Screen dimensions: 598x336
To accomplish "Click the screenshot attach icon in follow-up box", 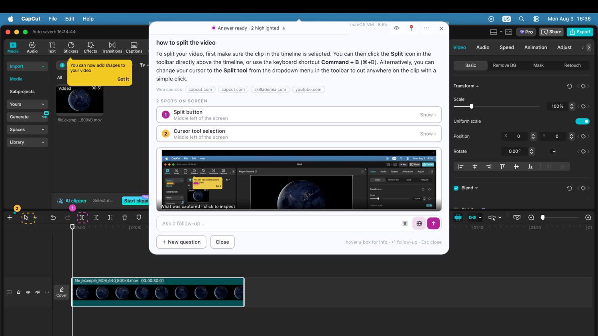I will click(x=405, y=224).
